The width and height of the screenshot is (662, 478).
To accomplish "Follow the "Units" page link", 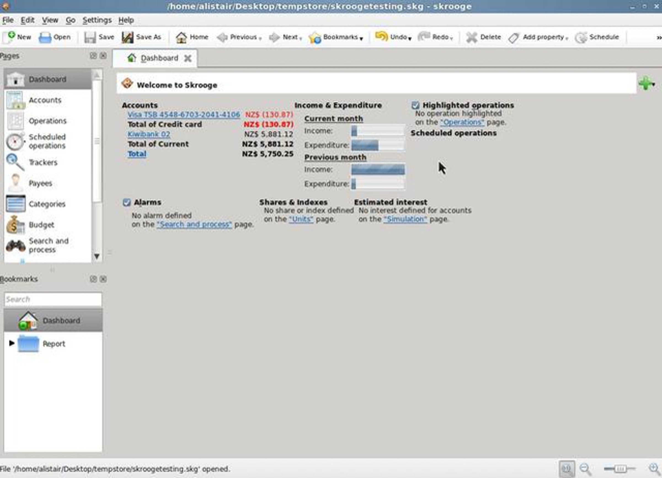I will click(301, 219).
